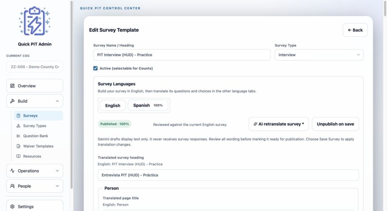Click the 'Edit Survey Template' heading
The height and width of the screenshot is (211, 387).
(x=114, y=30)
